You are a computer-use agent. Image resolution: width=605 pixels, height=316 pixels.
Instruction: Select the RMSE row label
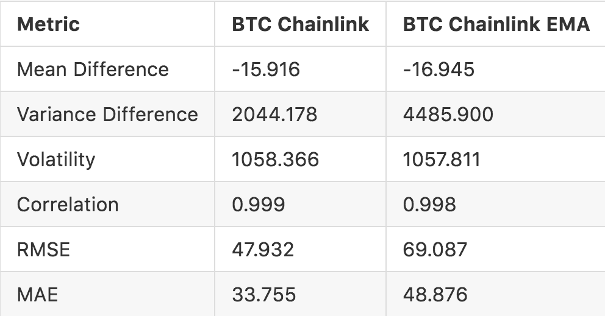pos(43,250)
